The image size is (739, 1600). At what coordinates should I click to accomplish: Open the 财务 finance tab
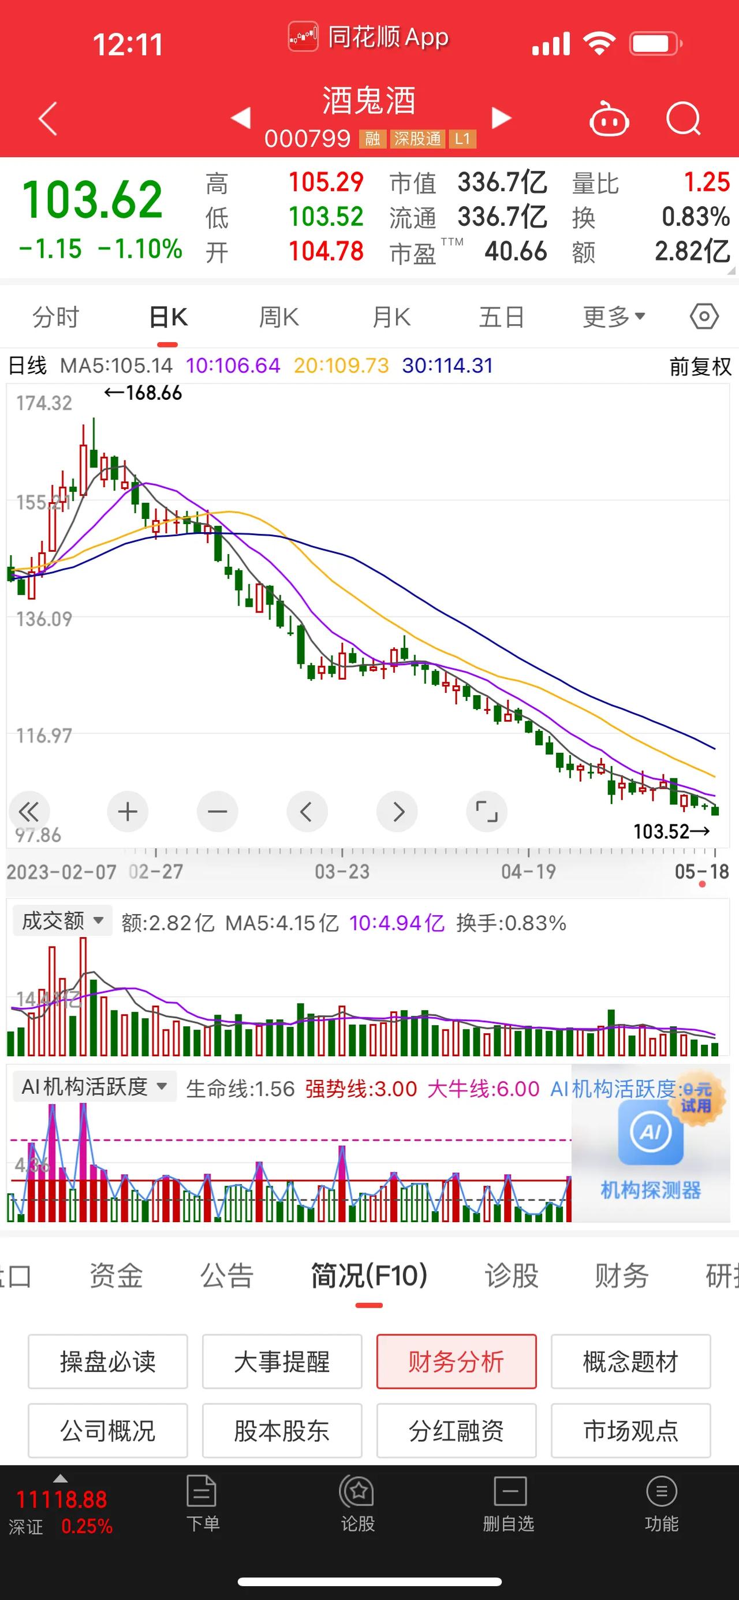(622, 1276)
